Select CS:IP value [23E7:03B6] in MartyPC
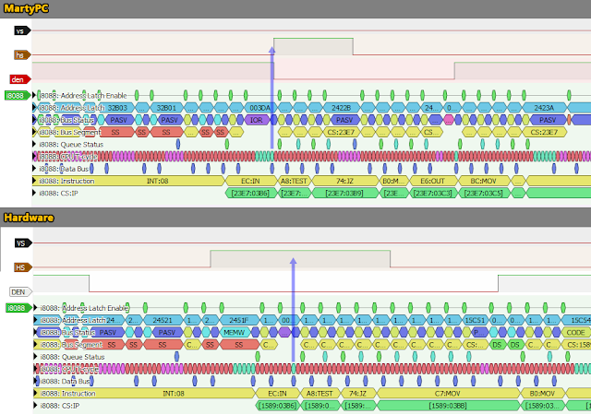The height and width of the screenshot is (414, 591). 251,193
